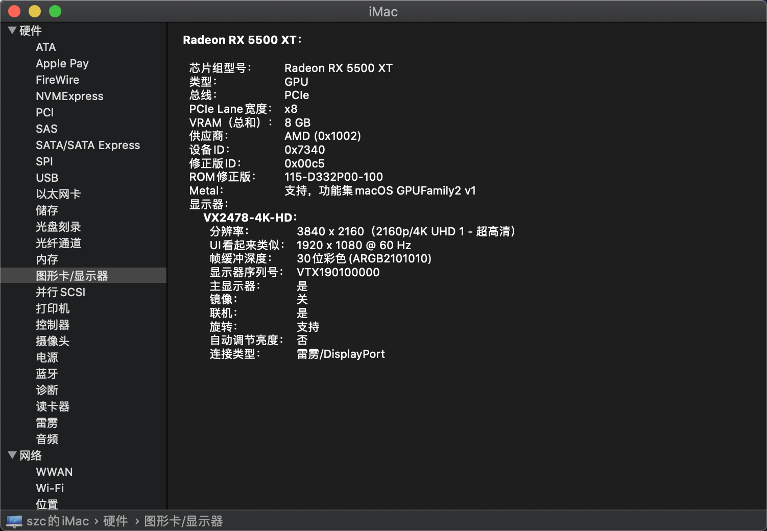The image size is (767, 531).
Task: Open the FireWire hardware entry
Action: click(58, 80)
